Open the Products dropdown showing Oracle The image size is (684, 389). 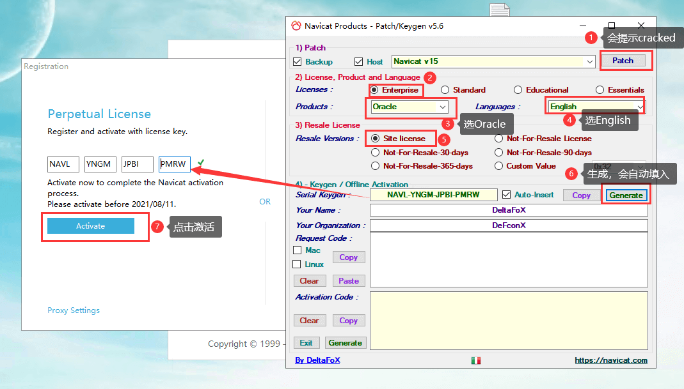pos(443,107)
